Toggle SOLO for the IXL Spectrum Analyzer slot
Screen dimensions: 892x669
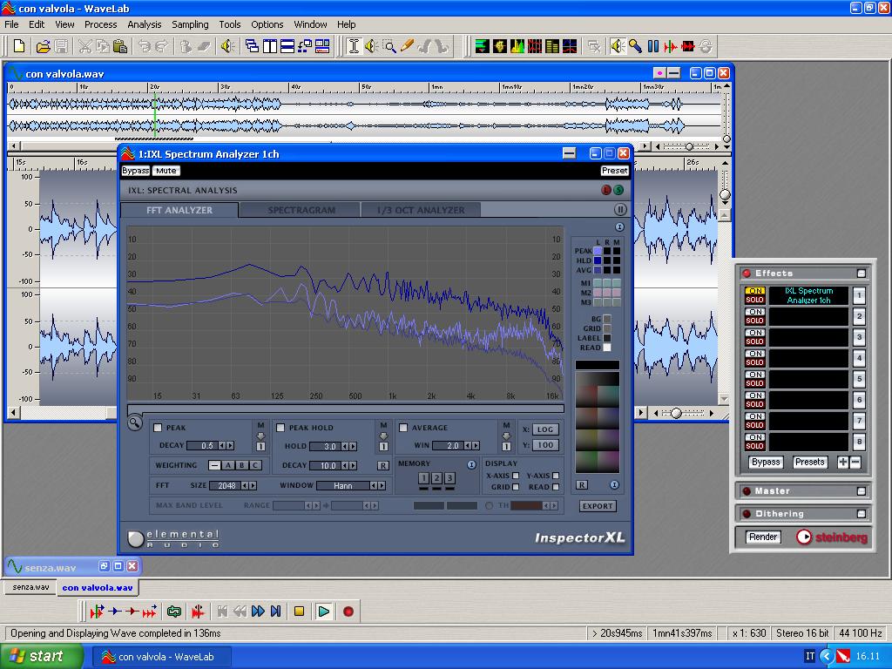(x=755, y=300)
